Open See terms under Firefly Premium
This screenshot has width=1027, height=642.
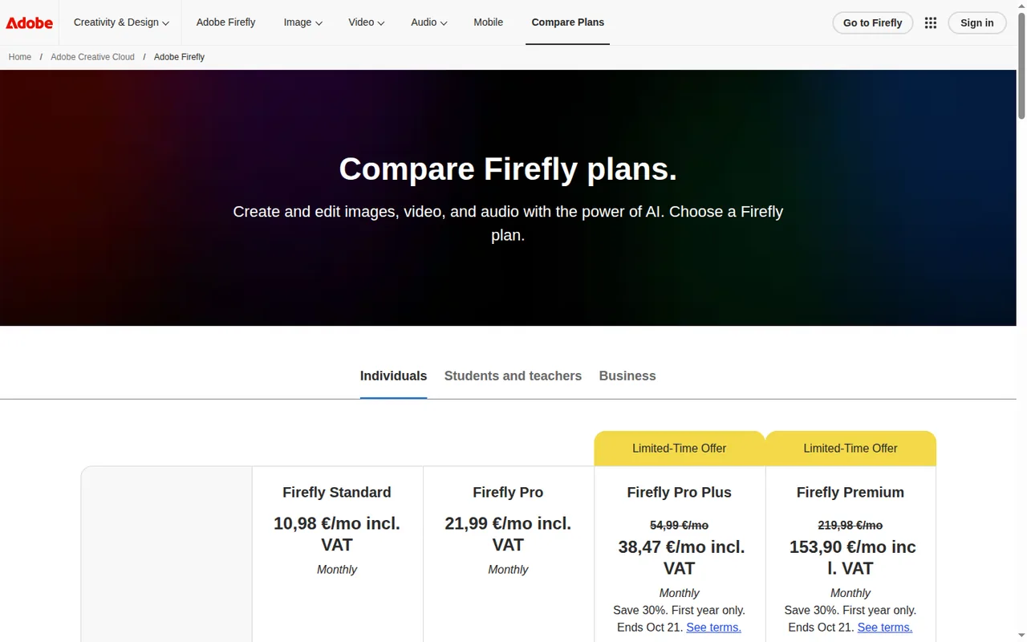point(884,628)
